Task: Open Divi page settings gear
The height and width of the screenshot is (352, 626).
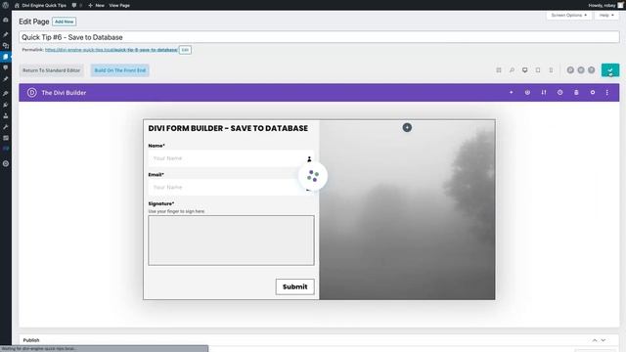Action: pyautogui.click(x=593, y=93)
